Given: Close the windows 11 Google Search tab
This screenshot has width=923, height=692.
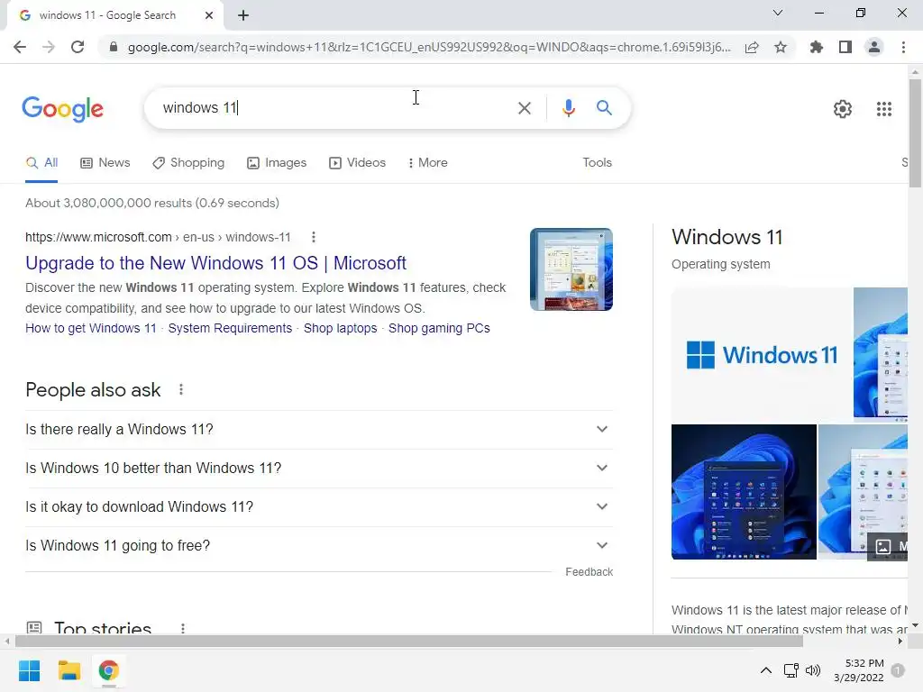Looking at the screenshot, I should (209, 15).
